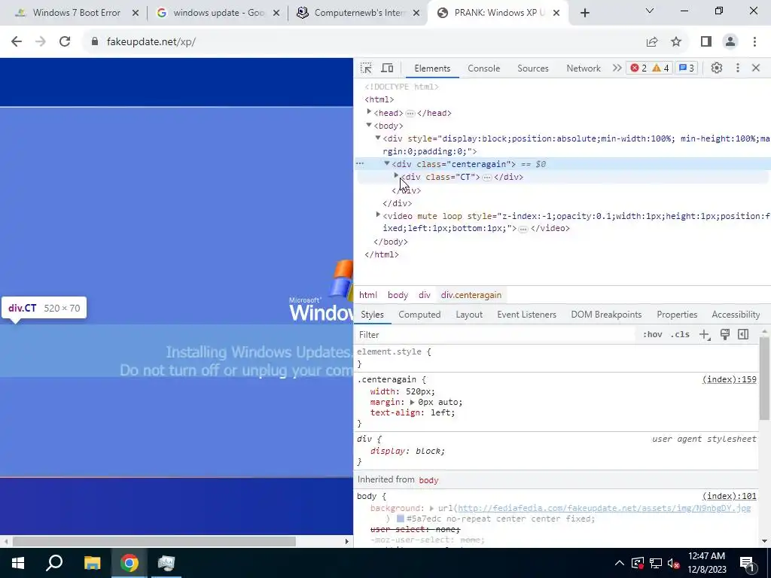Open the blue issues counter badge
Screen dimensions: 771x578
click(686, 68)
